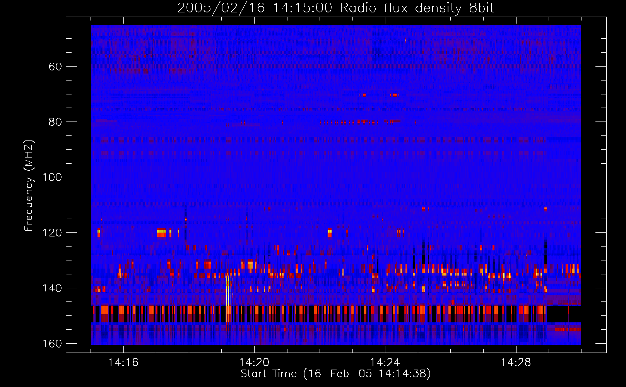Image resolution: width=626 pixels, height=387 pixels.
Task: Click the 60 frequency tick label
Action: [x=55, y=67]
